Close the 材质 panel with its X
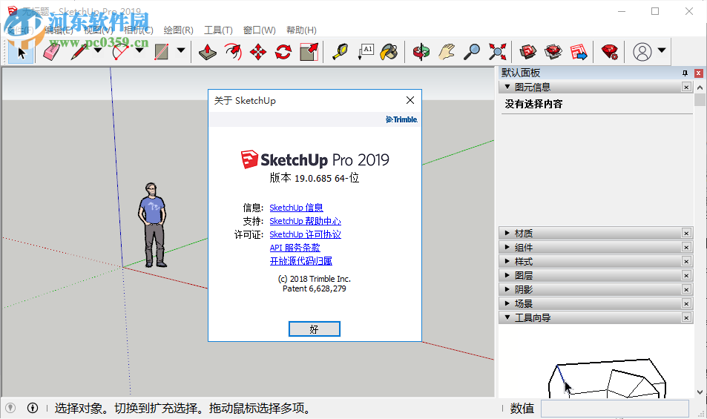707x419 pixels. pos(686,233)
